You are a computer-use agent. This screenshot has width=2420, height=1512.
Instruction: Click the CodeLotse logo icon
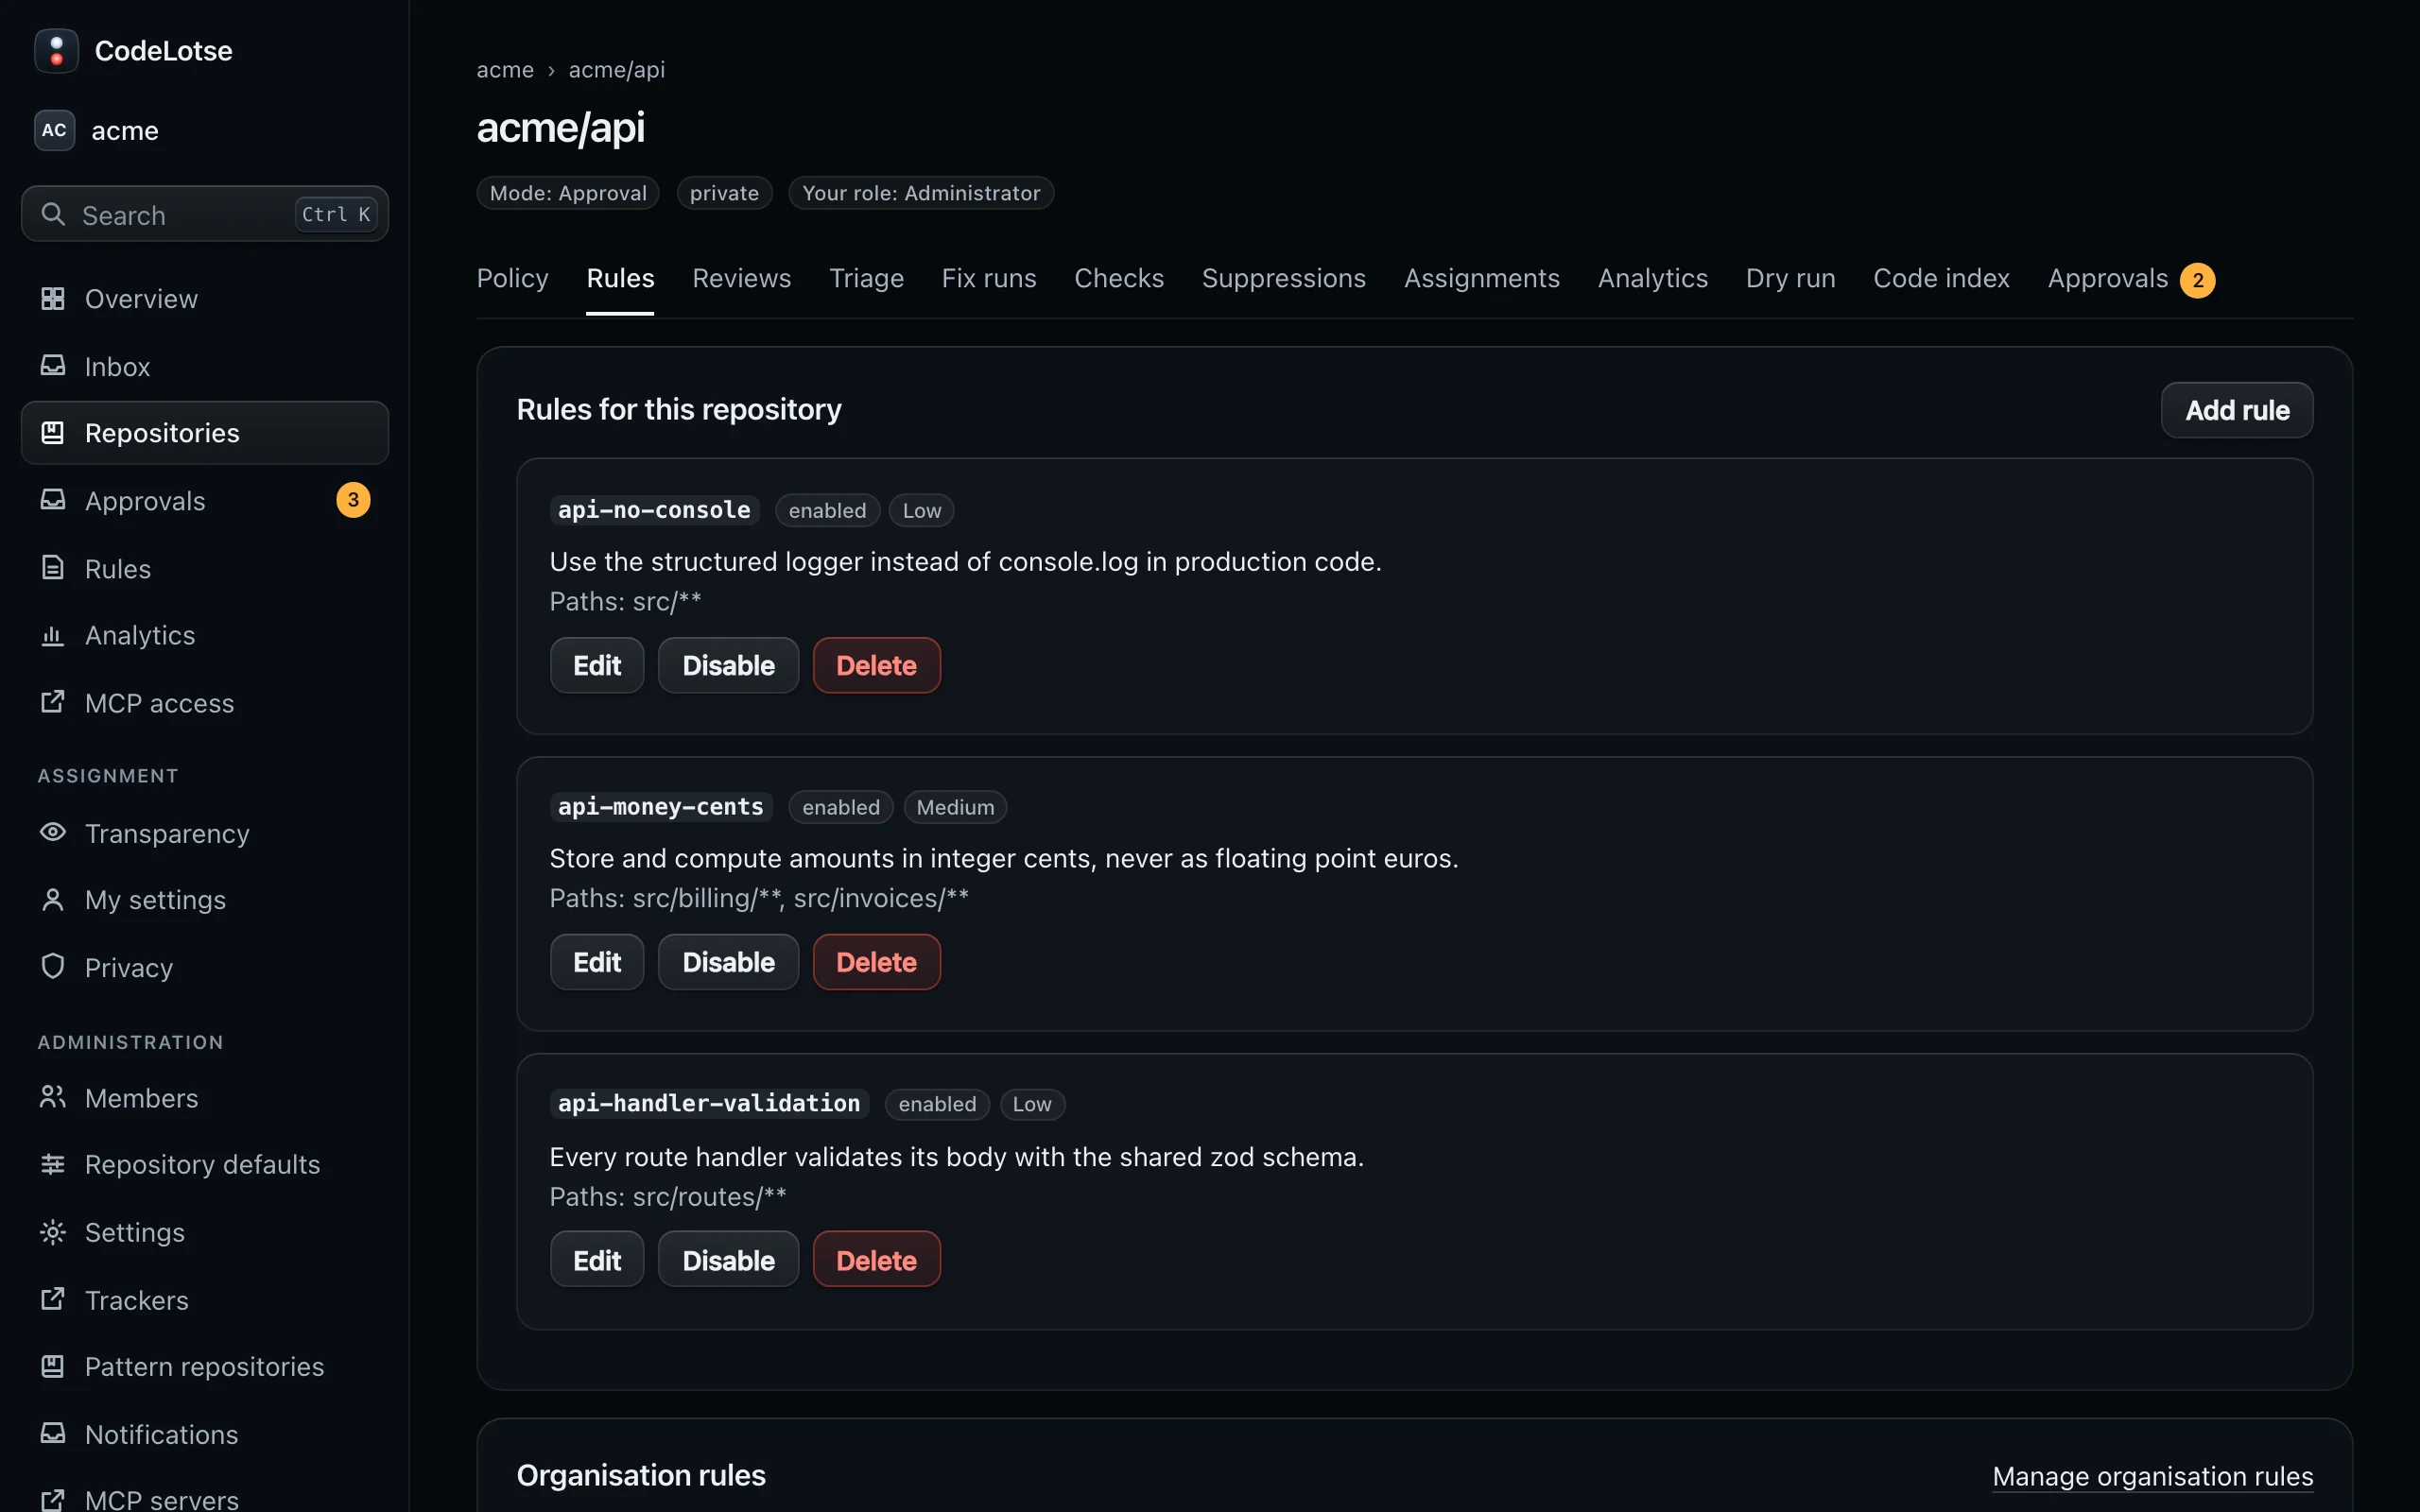coord(56,51)
